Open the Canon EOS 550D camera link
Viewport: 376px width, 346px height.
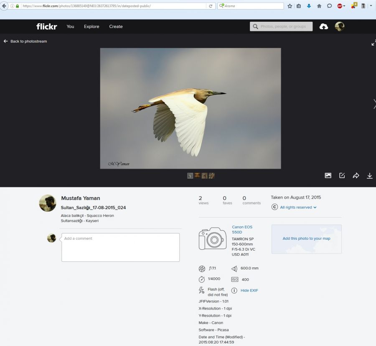pyautogui.click(x=242, y=229)
